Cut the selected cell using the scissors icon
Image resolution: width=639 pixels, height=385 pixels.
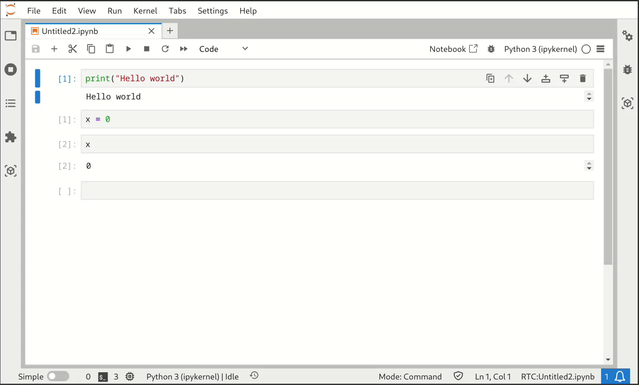pyautogui.click(x=73, y=48)
